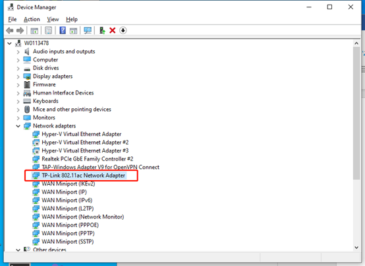Viewport: 365px width, 266px height.
Task: Select WAN Miniport (PPTP)
Action: coord(68,234)
